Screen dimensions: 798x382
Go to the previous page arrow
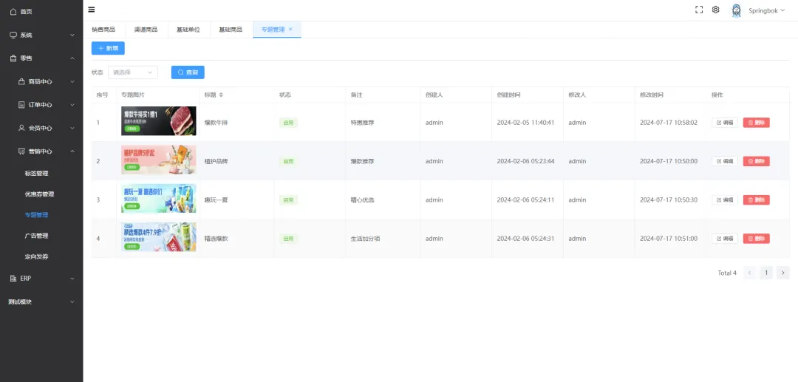click(749, 273)
